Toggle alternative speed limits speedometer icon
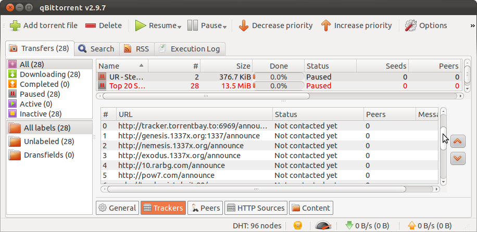 [323, 225]
